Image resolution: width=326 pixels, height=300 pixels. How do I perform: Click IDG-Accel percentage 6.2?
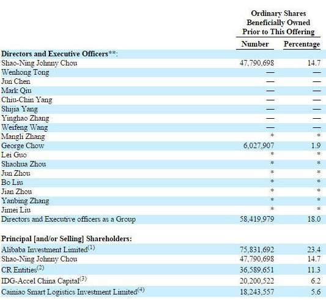(x=316, y=281)
